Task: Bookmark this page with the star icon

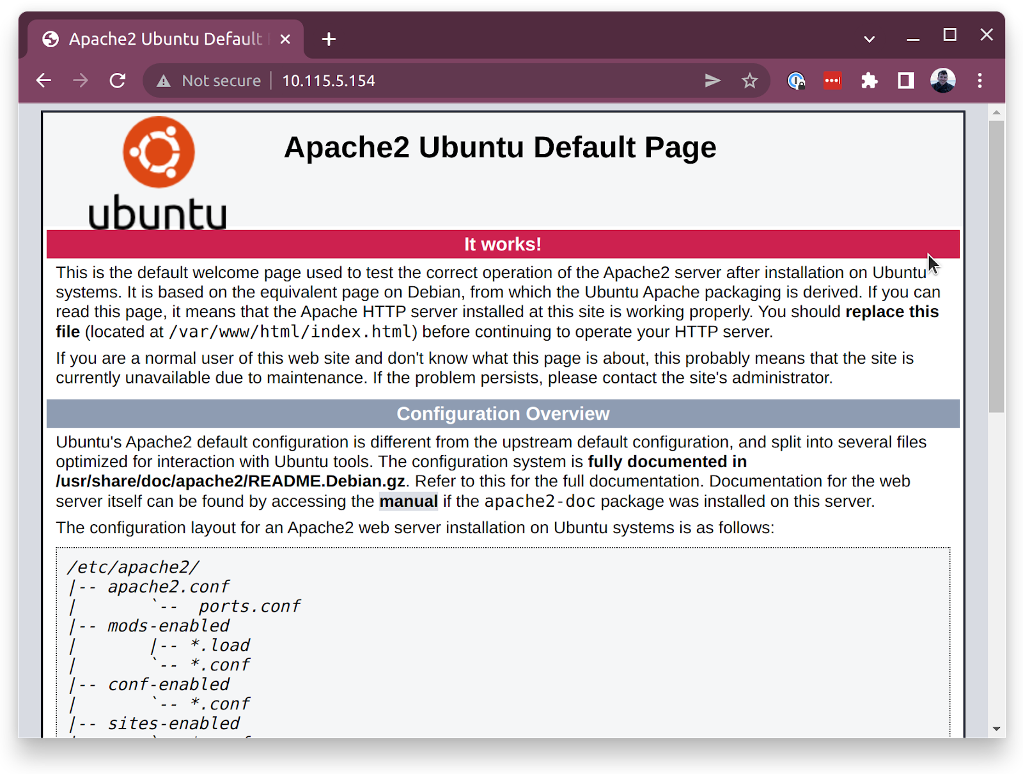Action: tap(749, 81)
